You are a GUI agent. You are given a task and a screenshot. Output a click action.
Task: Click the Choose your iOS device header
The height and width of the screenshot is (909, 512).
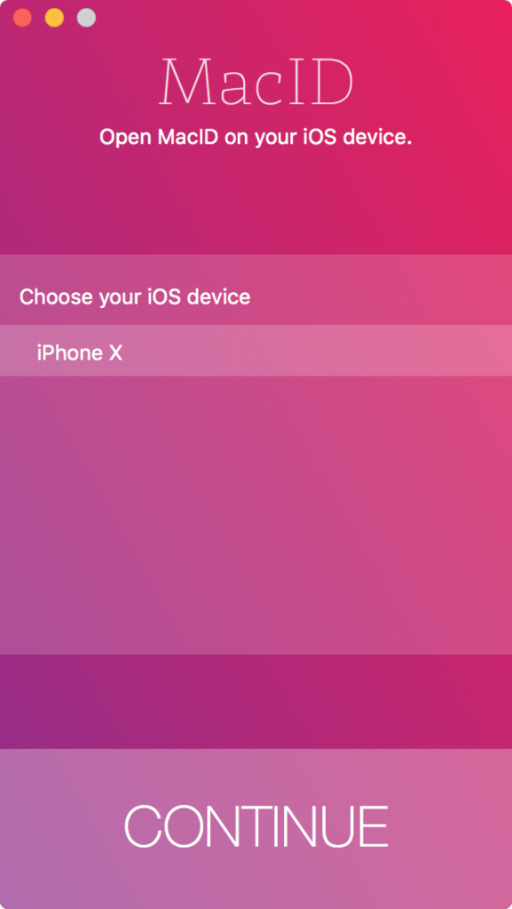point(133,296)
